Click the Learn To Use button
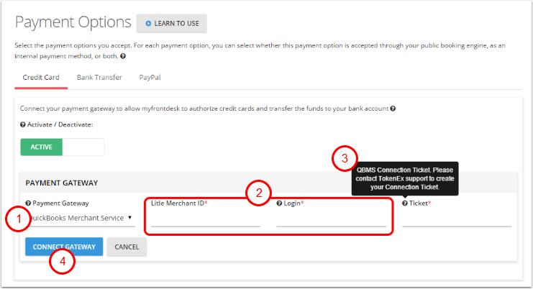 pyautogui.click(x=171, y=24)
